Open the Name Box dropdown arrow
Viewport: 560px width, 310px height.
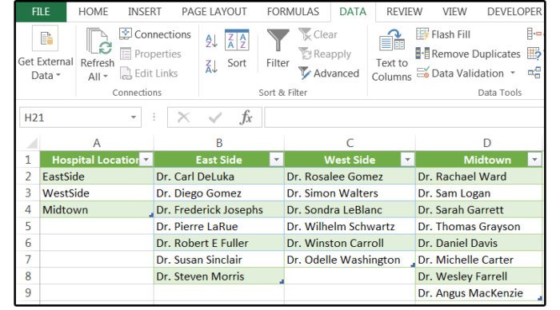point(134,117)
